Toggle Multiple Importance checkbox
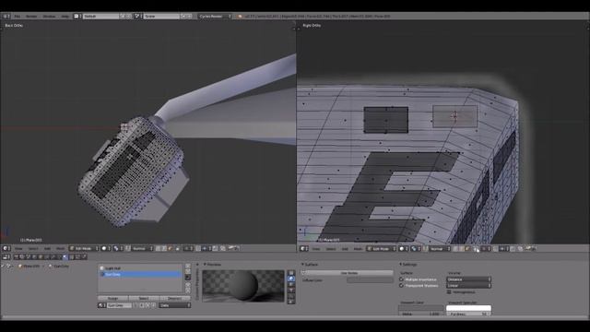Screen dimensions: 590x332 pos(401,279)
